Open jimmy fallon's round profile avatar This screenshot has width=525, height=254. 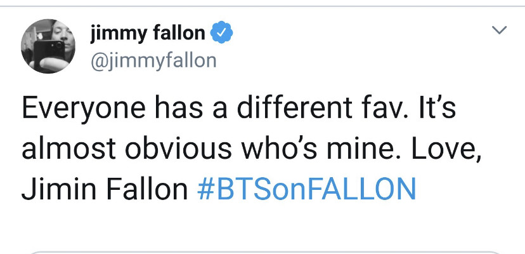48,46
